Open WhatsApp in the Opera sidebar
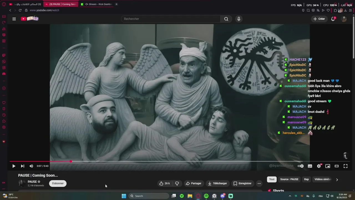The image size is (355, 200). (4, 61)
